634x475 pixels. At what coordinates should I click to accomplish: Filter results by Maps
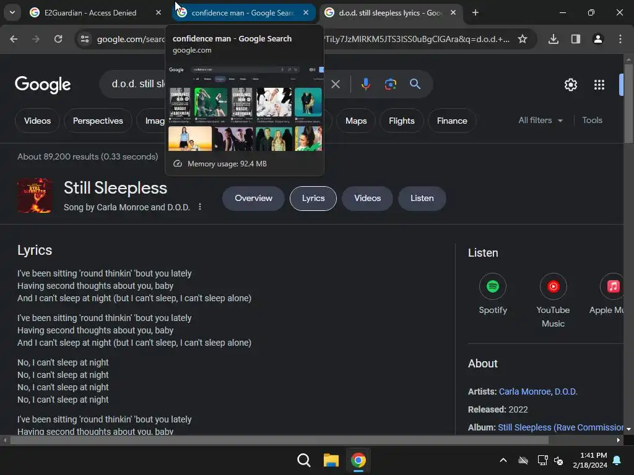[356, 121]
